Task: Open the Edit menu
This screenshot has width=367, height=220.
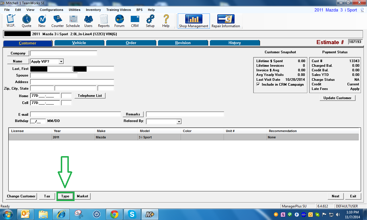Action: tap(18, 10)
